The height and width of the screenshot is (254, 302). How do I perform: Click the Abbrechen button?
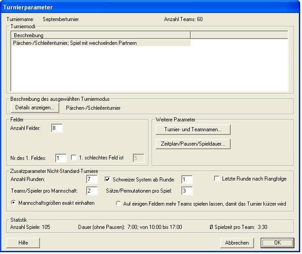coord(237,243)
